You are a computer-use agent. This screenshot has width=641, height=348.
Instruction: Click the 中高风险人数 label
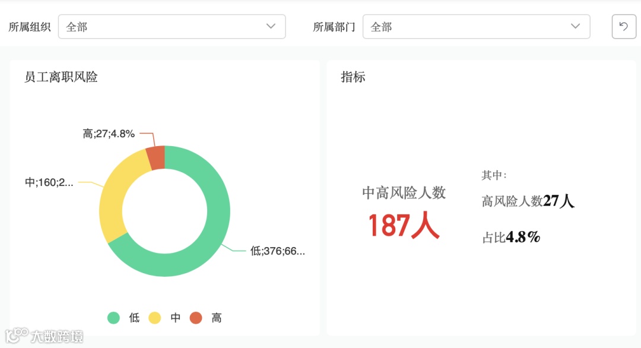pos(404,192)
